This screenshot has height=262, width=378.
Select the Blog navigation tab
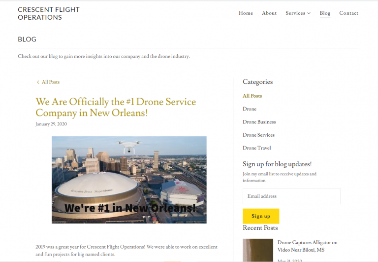coord(325,13)
